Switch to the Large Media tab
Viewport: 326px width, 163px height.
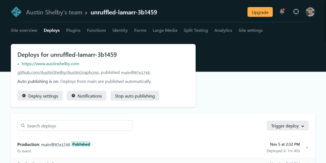tap(165, 30)
